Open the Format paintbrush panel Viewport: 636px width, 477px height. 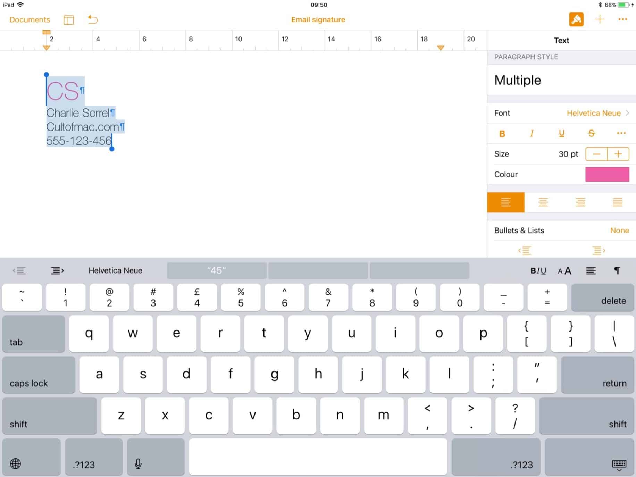pyautogui.click(x=576, y=19)
